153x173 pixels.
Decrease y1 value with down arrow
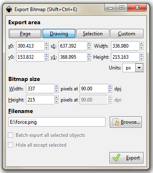[89, 59]
